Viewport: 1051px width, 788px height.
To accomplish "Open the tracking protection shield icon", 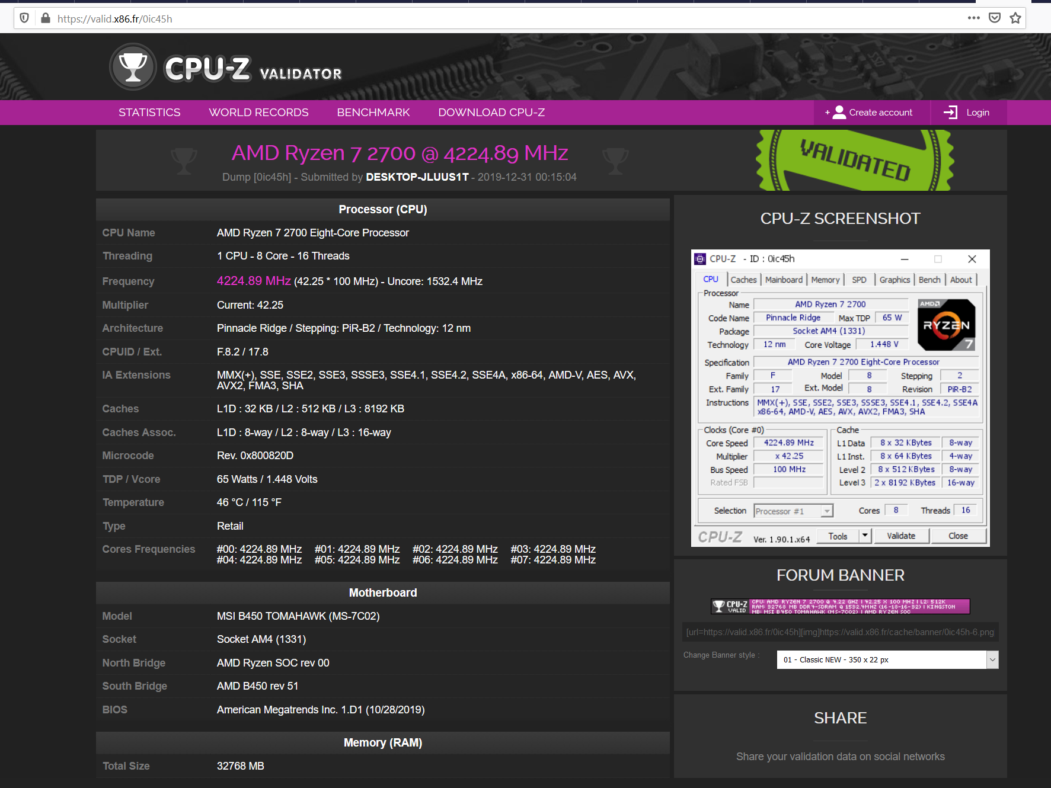I will click(24, 18).
